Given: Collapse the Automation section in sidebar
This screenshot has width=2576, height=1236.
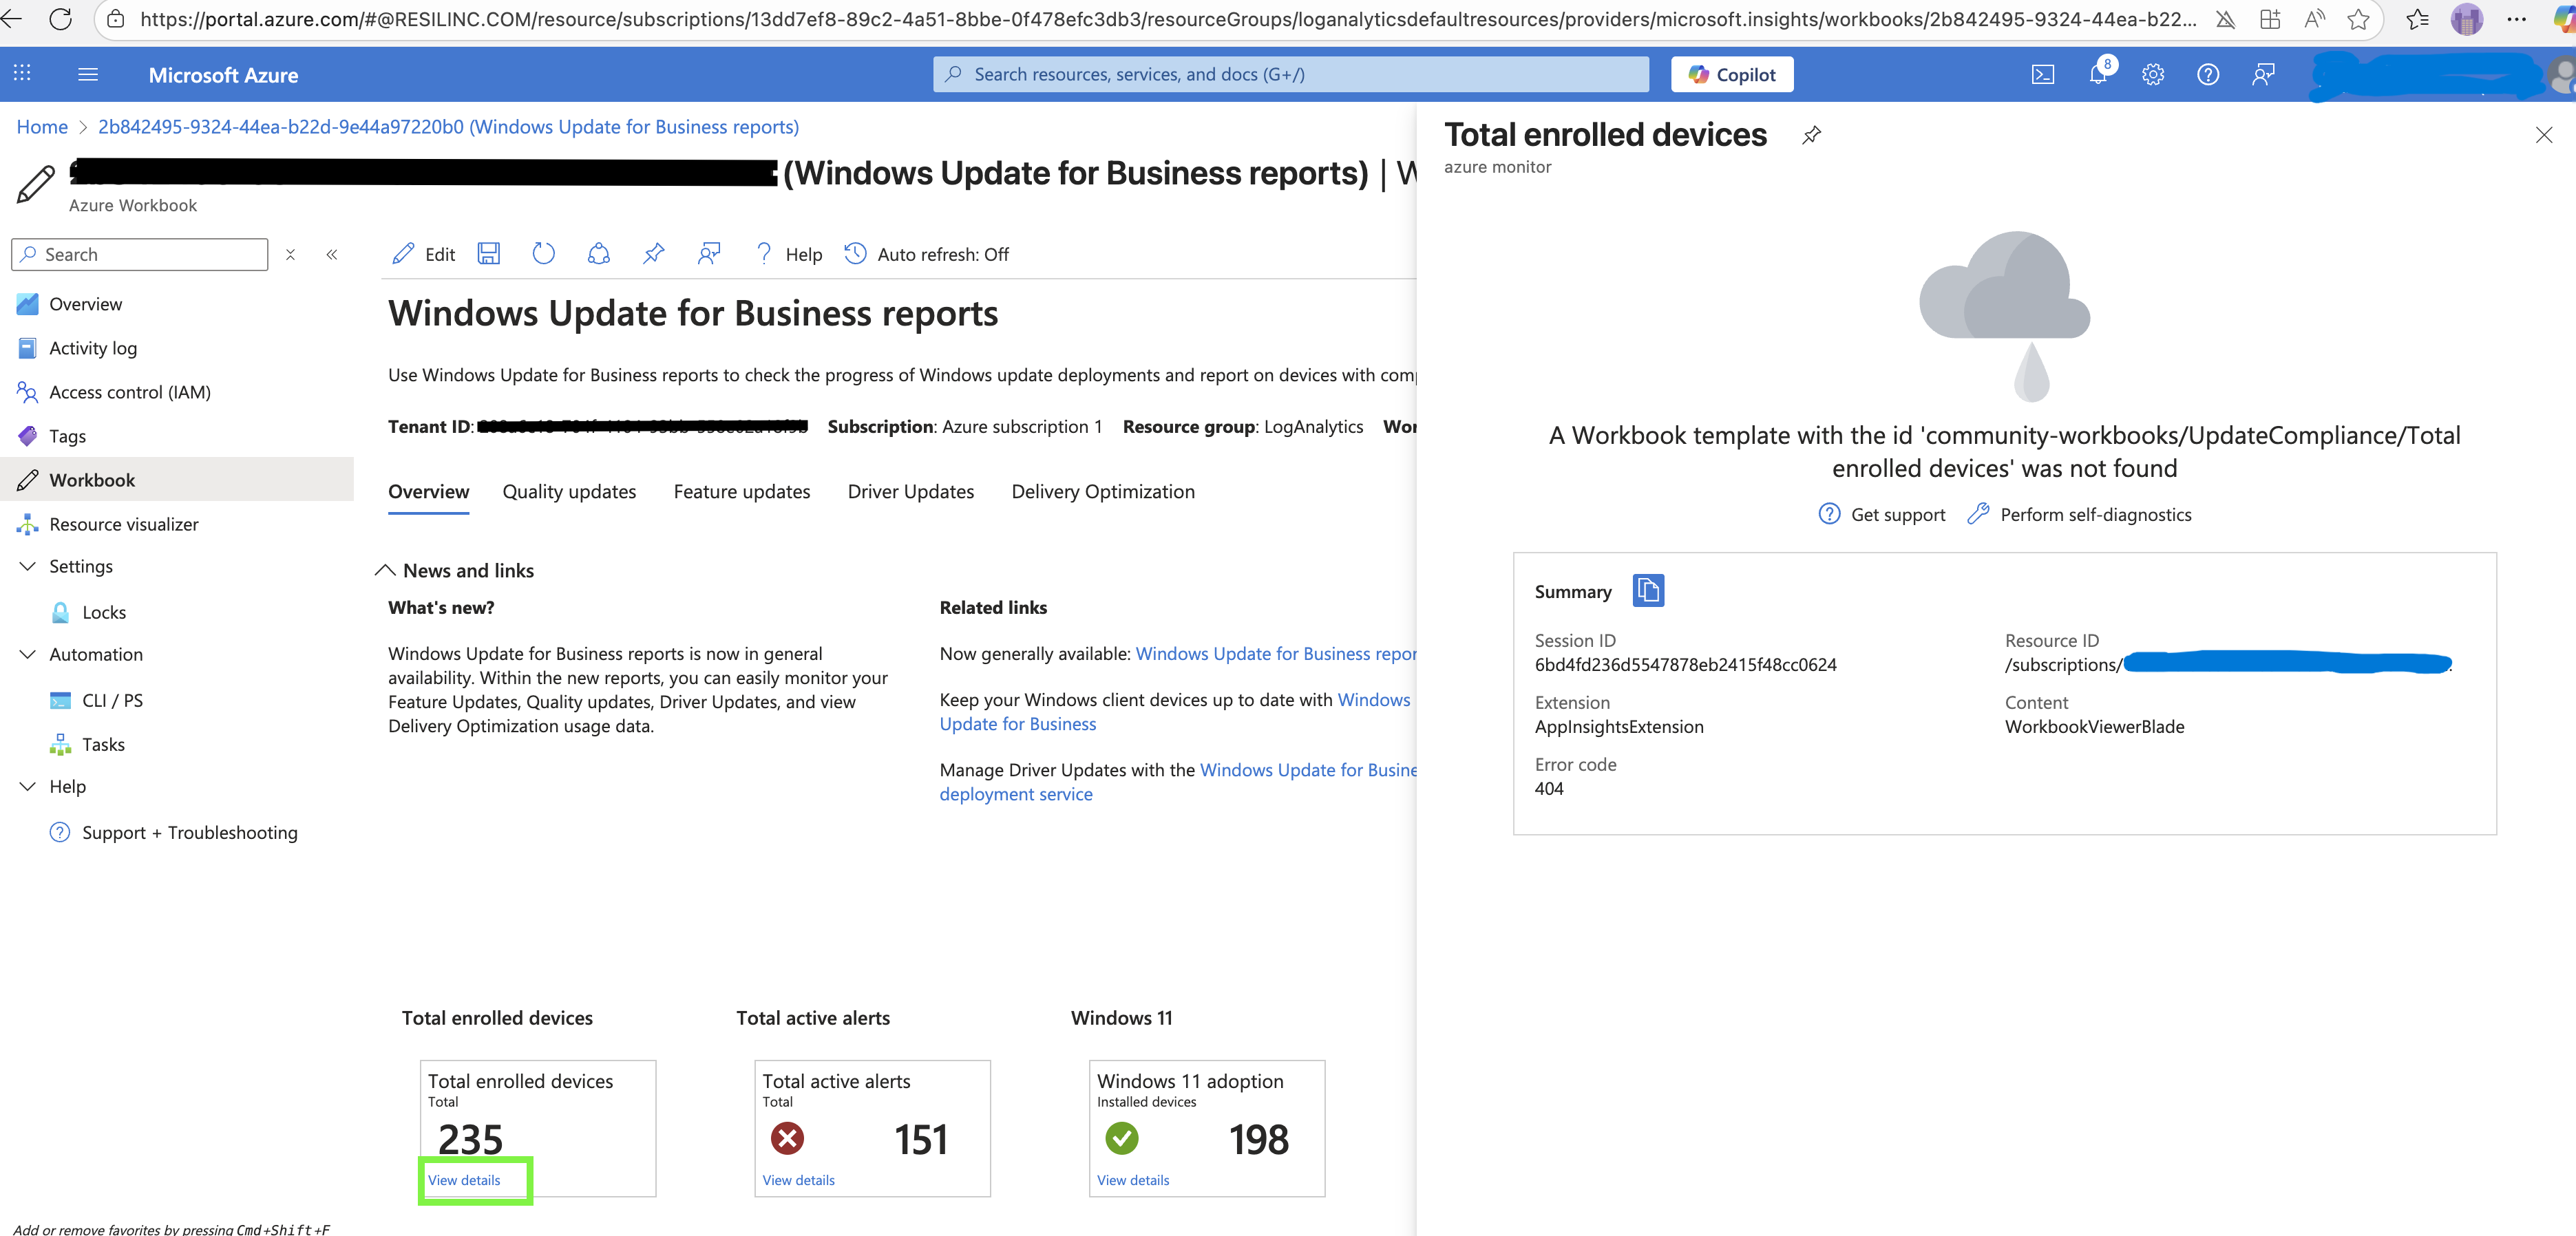Looking at the screenshot, I should [28, 654].
